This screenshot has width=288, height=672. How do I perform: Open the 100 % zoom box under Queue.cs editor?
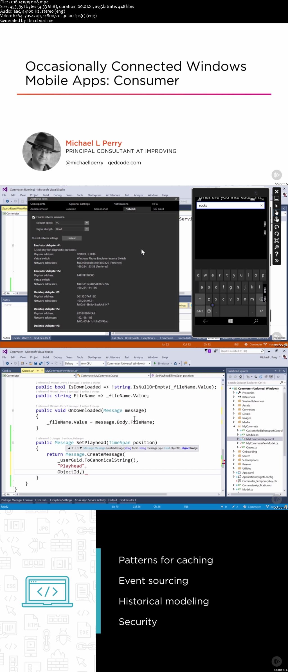8,494
